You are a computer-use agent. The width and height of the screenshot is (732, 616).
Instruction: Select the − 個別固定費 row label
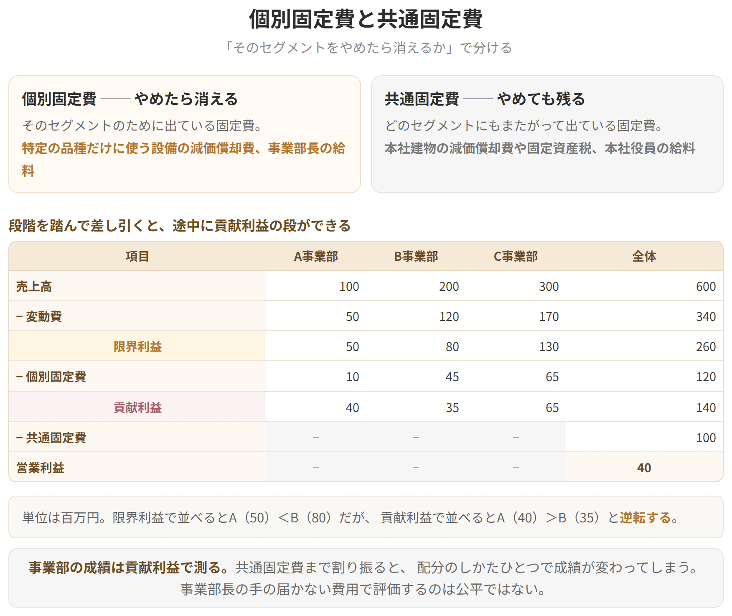pyautogui.click(x=51, y=377)
